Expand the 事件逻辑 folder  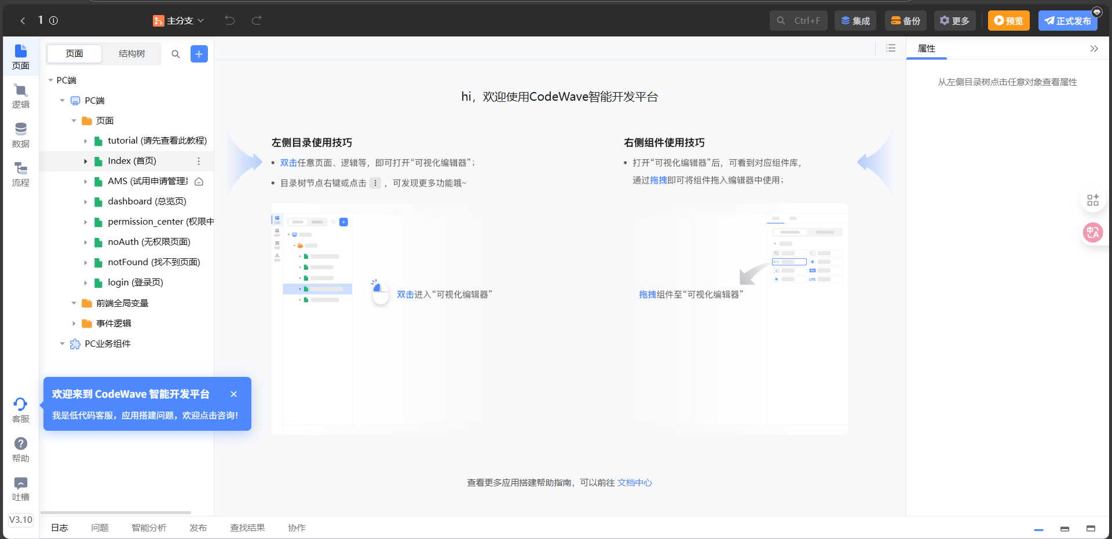[74, 324]
